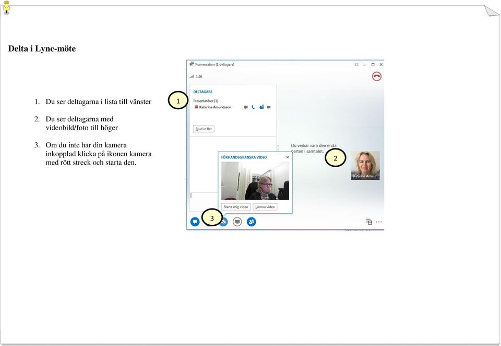Image resolution: width=501 pixels, height=346 pixels.
Task: Click the folded page corner
Action: 491,11
